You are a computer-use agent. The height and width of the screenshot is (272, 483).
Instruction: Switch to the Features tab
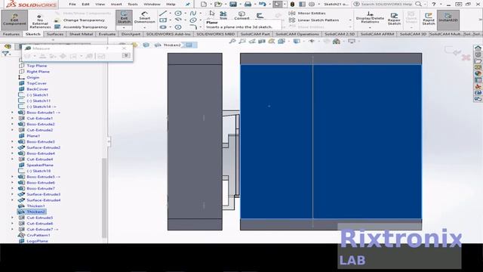pyautogui.click(x=11, y=34)
